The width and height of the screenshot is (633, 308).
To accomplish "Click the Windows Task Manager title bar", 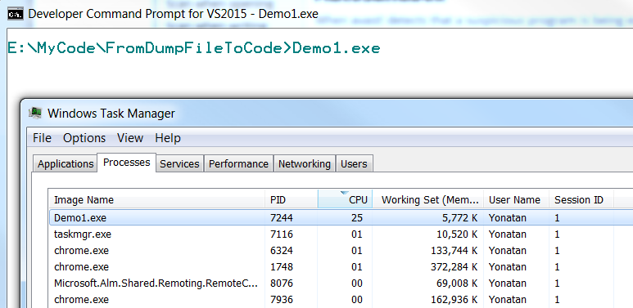I will [x=327, y=113].
